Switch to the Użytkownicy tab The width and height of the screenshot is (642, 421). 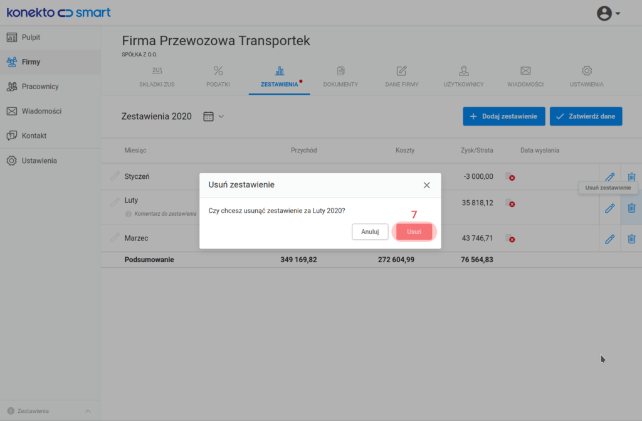click(x=463, y=77)
